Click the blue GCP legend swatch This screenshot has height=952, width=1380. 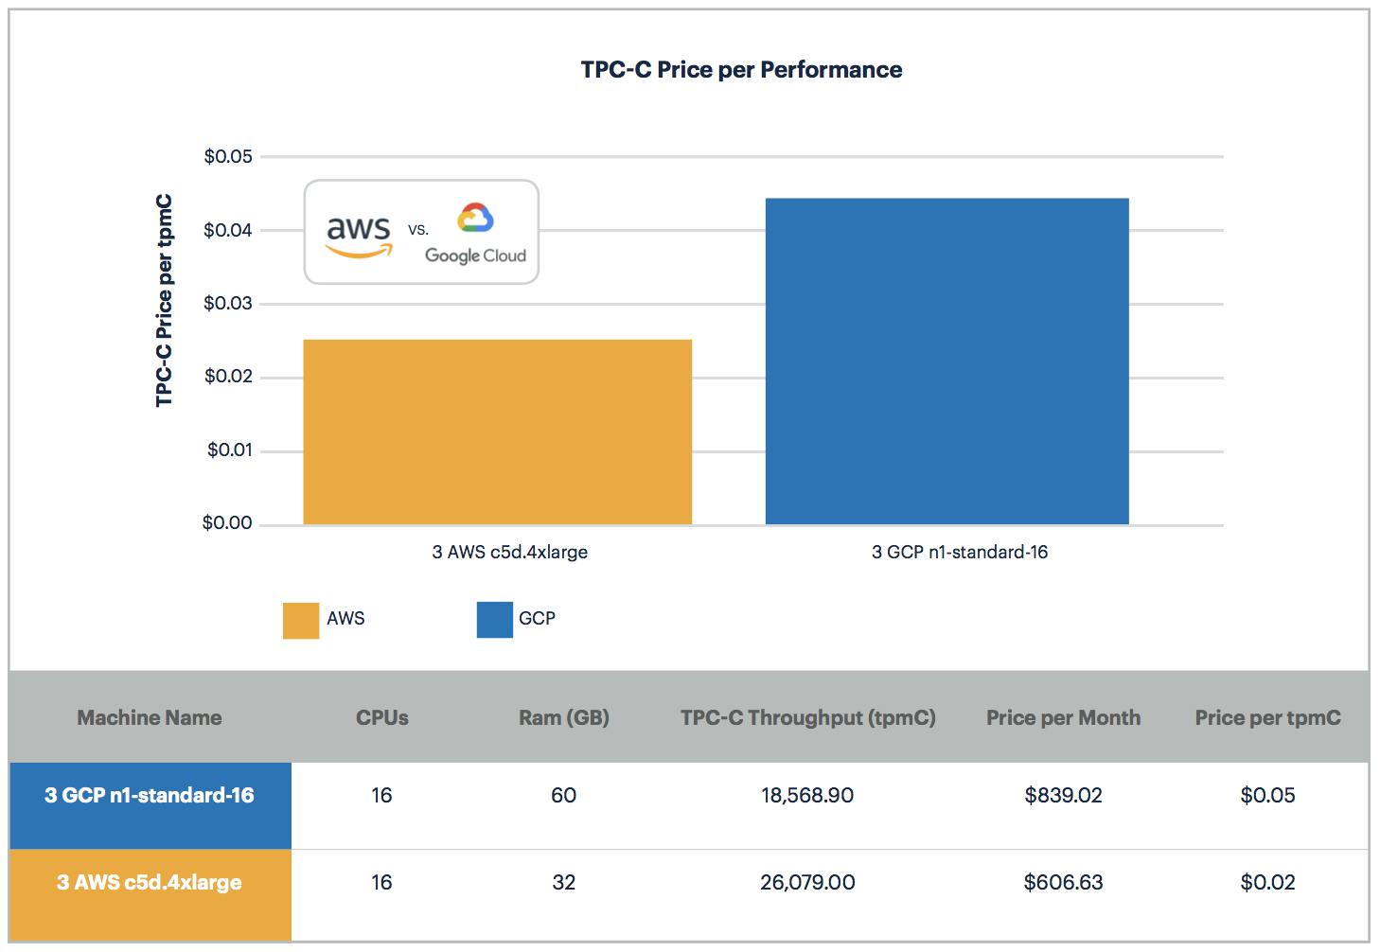(495, 620)
